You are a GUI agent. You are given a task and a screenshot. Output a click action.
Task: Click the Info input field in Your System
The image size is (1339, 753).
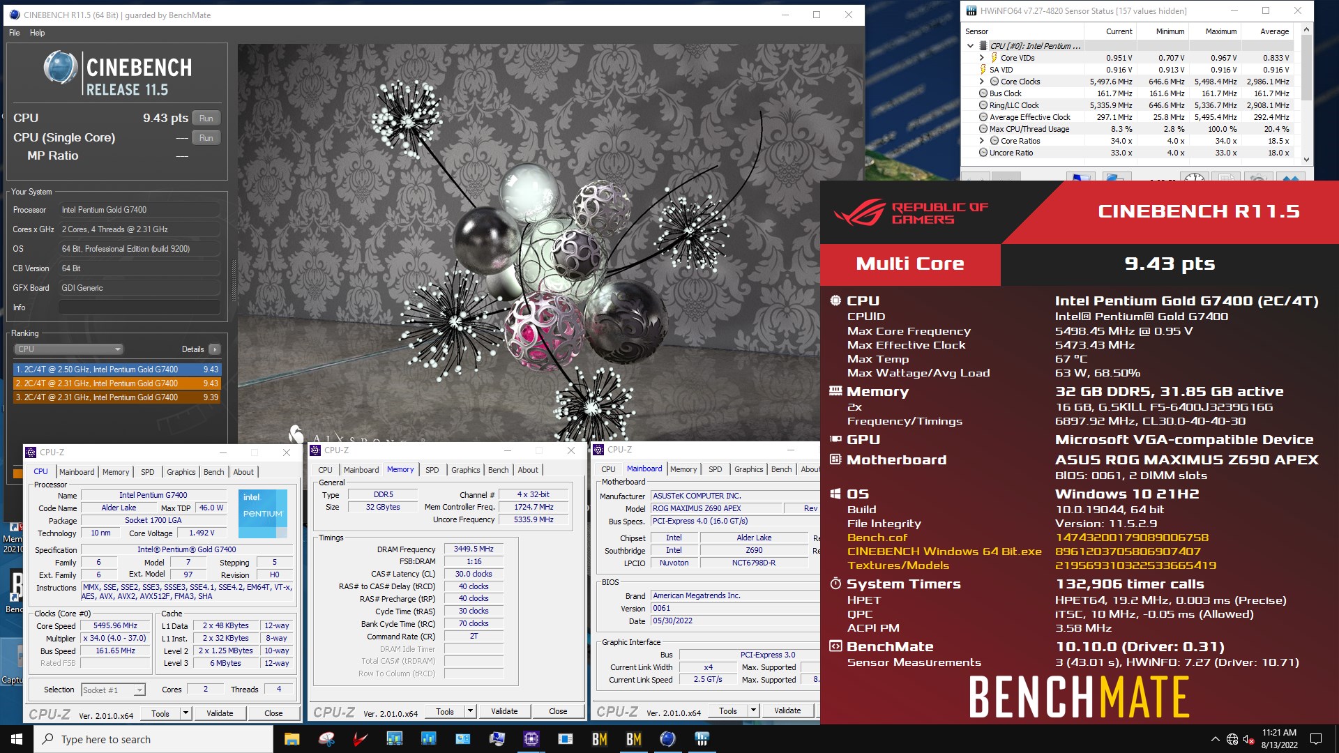(139, 307)
